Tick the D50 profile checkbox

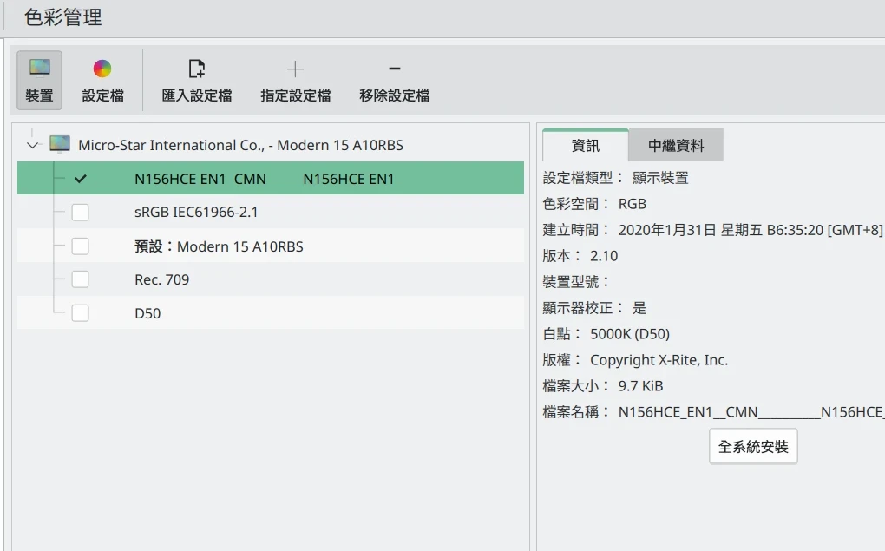(x=81, y=313)
